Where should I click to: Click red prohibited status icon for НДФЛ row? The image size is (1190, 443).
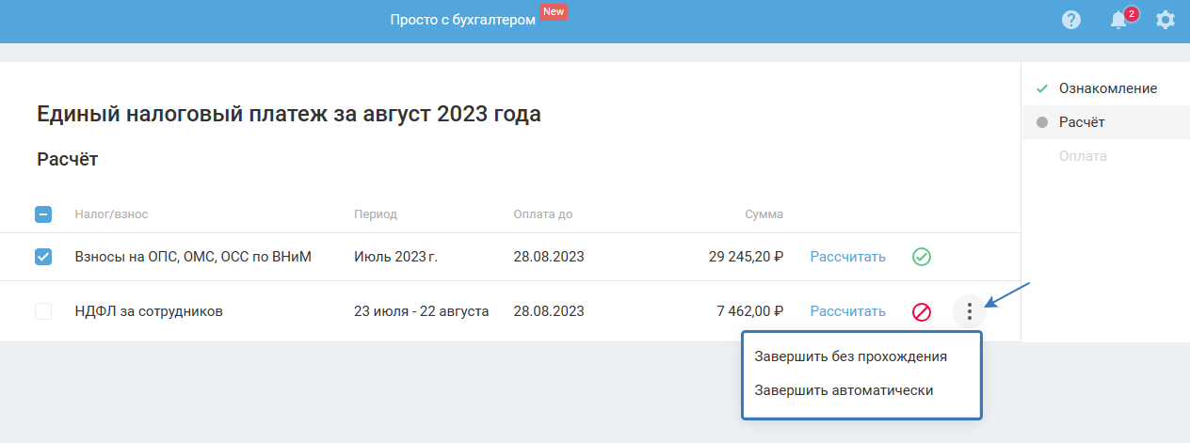point(922,311)
